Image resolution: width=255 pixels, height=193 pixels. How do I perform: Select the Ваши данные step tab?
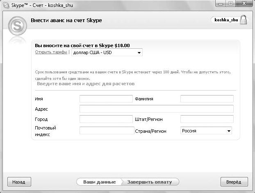coord(99,182)
